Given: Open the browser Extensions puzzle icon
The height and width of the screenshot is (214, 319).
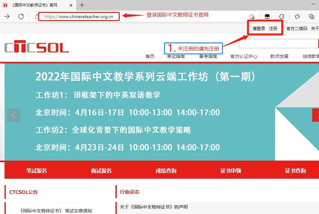Looking at the screenshot, I should pyautogui.click(x=282, y=16).
